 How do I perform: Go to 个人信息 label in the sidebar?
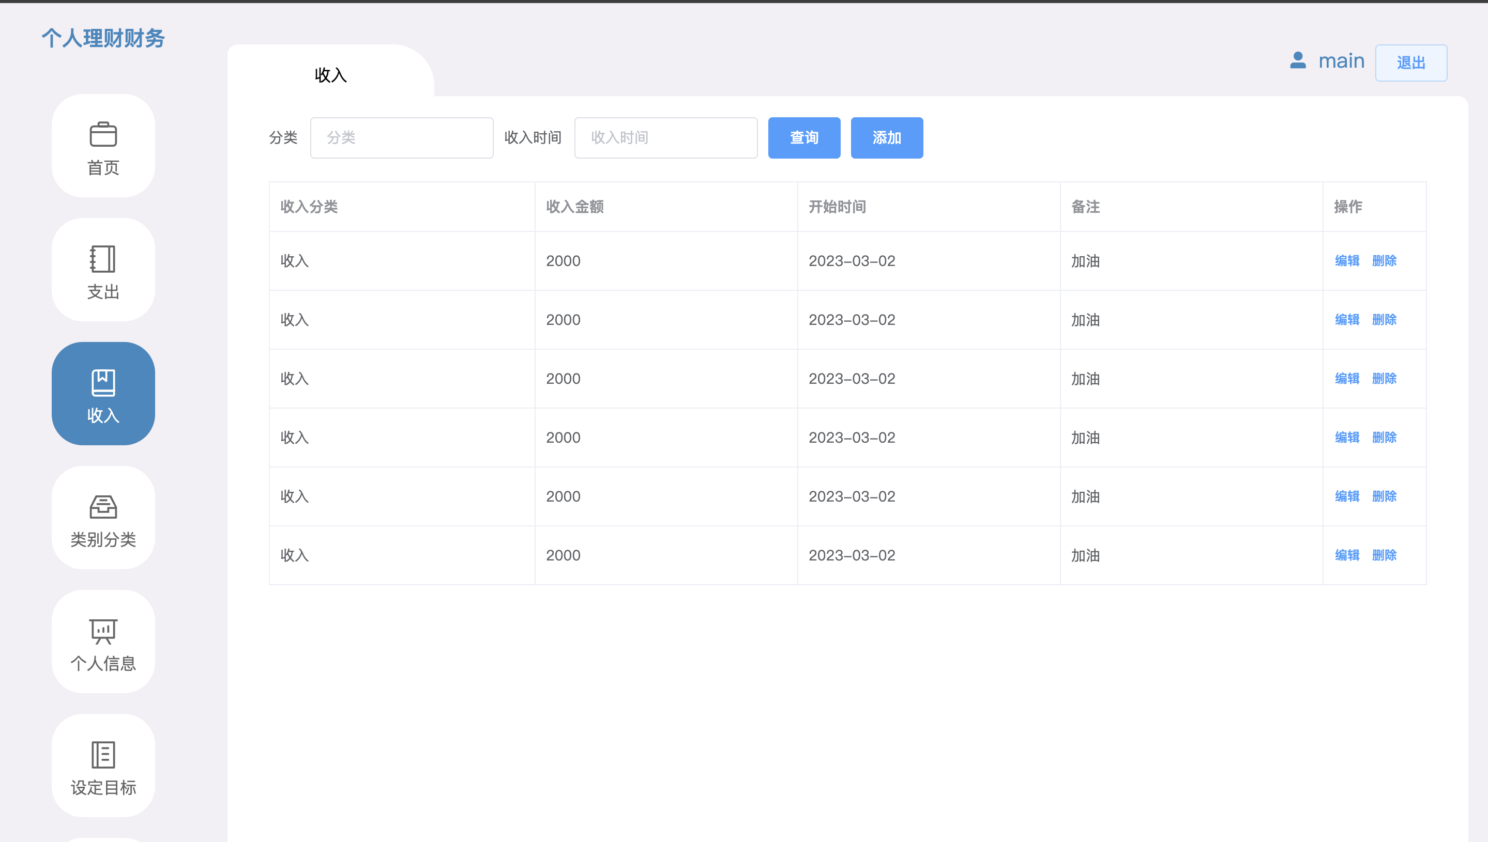click(103, 663)
